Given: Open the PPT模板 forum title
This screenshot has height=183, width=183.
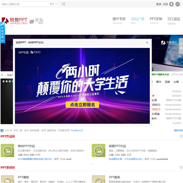Looking at the screenshot, I should pos(23,177).
